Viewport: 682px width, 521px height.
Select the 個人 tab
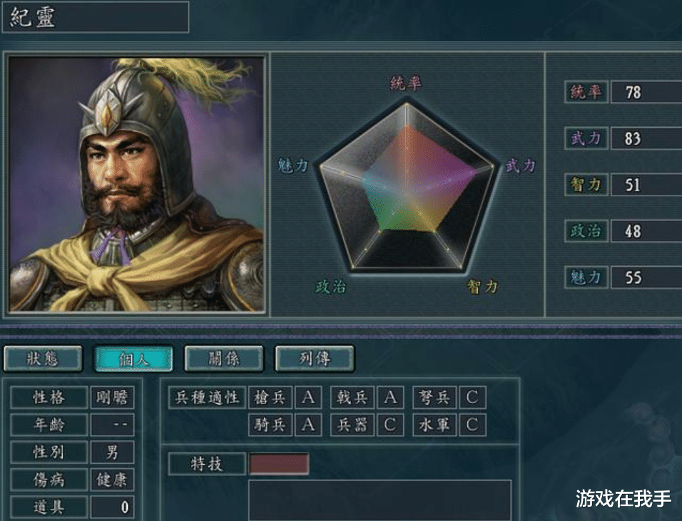pos(133,359)
